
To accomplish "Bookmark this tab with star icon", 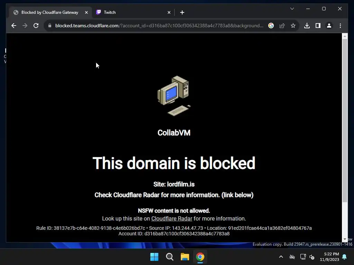I will [293, 26].
